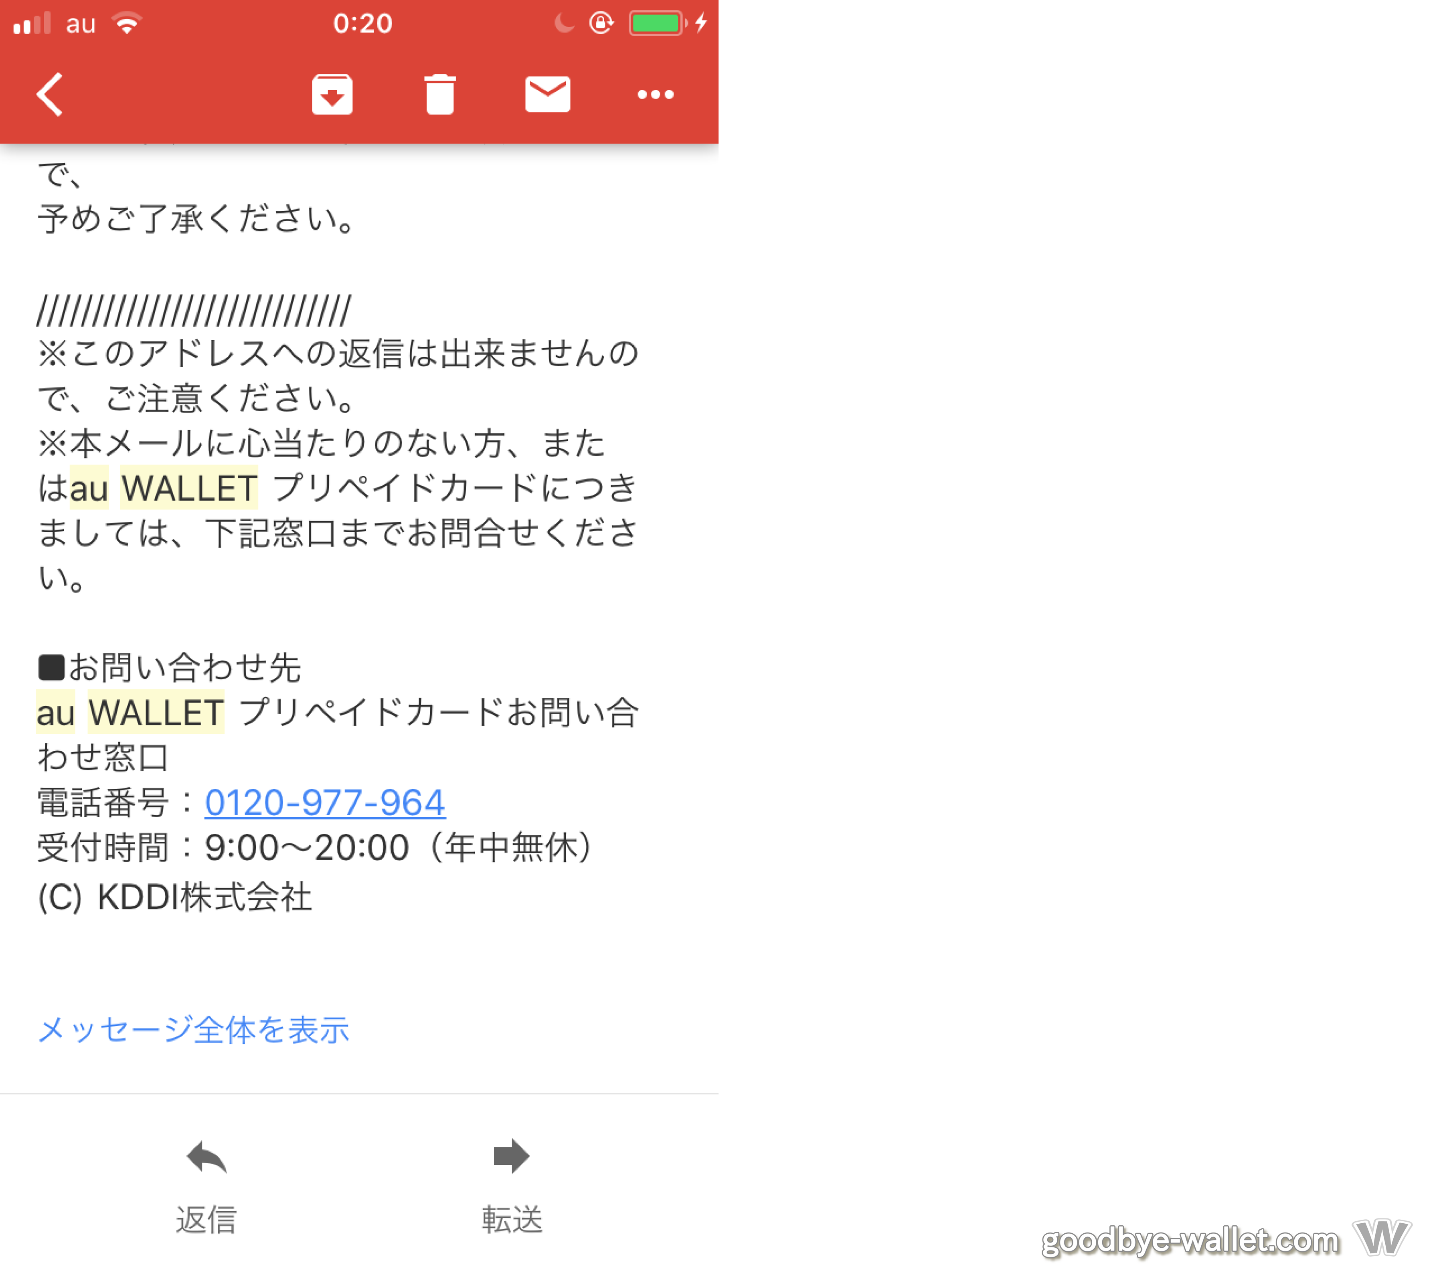Tap highlighted au WALLET in contact section
This screenshot has width=1437, height=1275.
pyautogui.click(x=131, y=713)
